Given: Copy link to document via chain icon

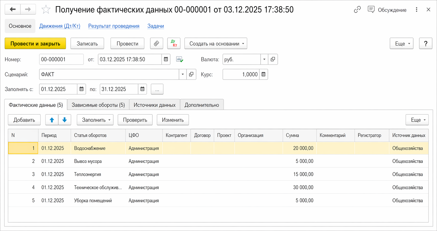Looking at the screenshot, I should [357, 10].
